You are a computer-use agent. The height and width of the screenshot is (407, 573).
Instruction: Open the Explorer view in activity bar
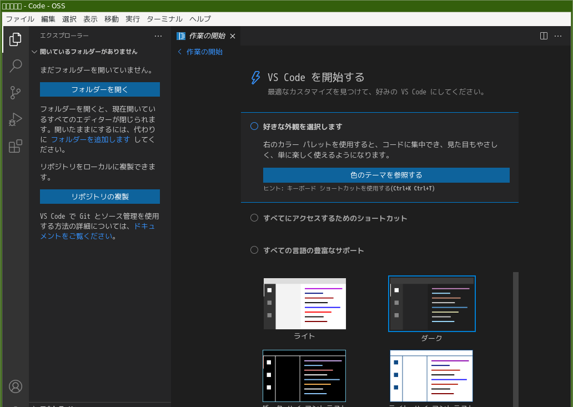pyautogui.click(x=16, y=39)
